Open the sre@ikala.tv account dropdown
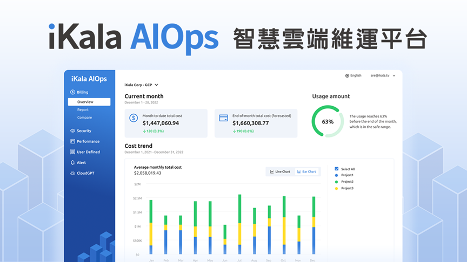The width and height of the screenshot is (467, 262). [383, 76]
